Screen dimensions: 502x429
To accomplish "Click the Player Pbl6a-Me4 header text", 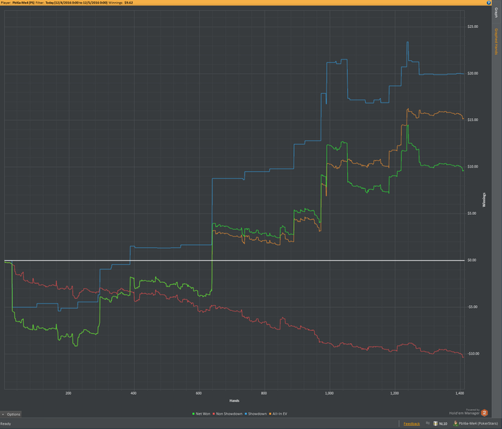I will point(17,3).
